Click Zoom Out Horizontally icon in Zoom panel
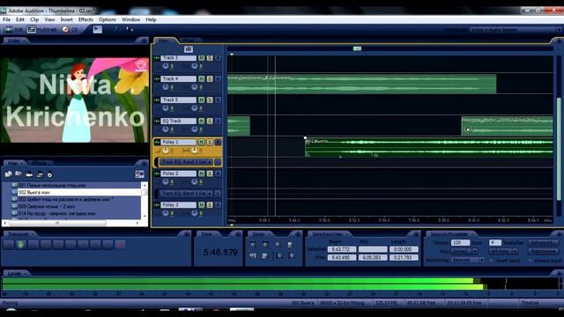Viewport: 564px width, 317px height. [265, 245]
